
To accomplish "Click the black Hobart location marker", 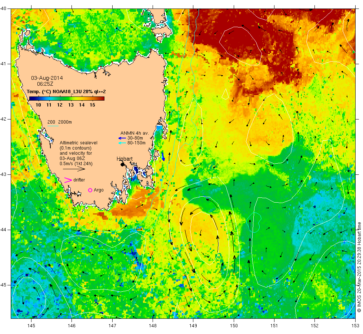I will point(123,164).
